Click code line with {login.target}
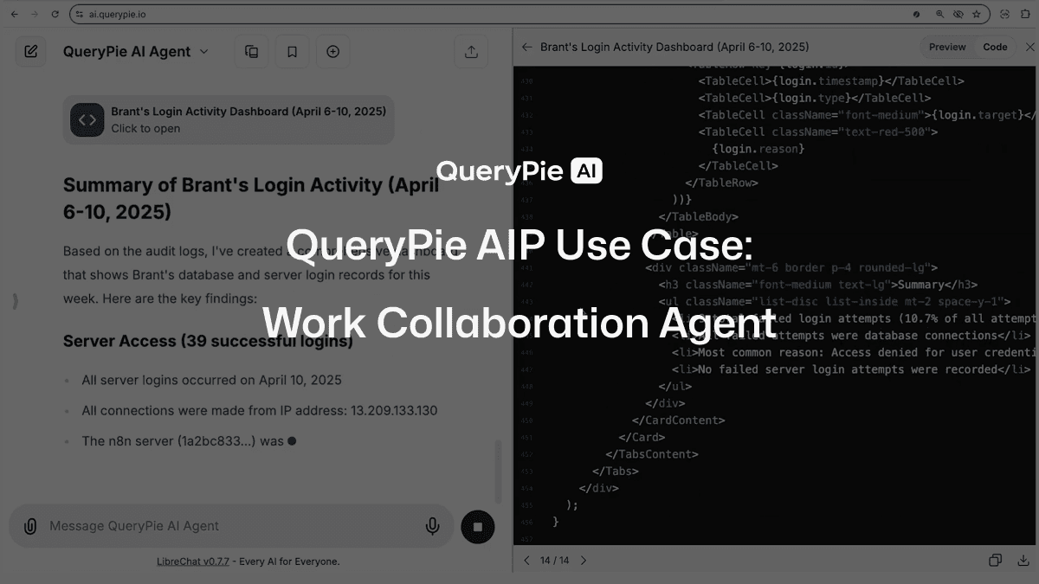 pyautogui.click(x=868, y=114)
